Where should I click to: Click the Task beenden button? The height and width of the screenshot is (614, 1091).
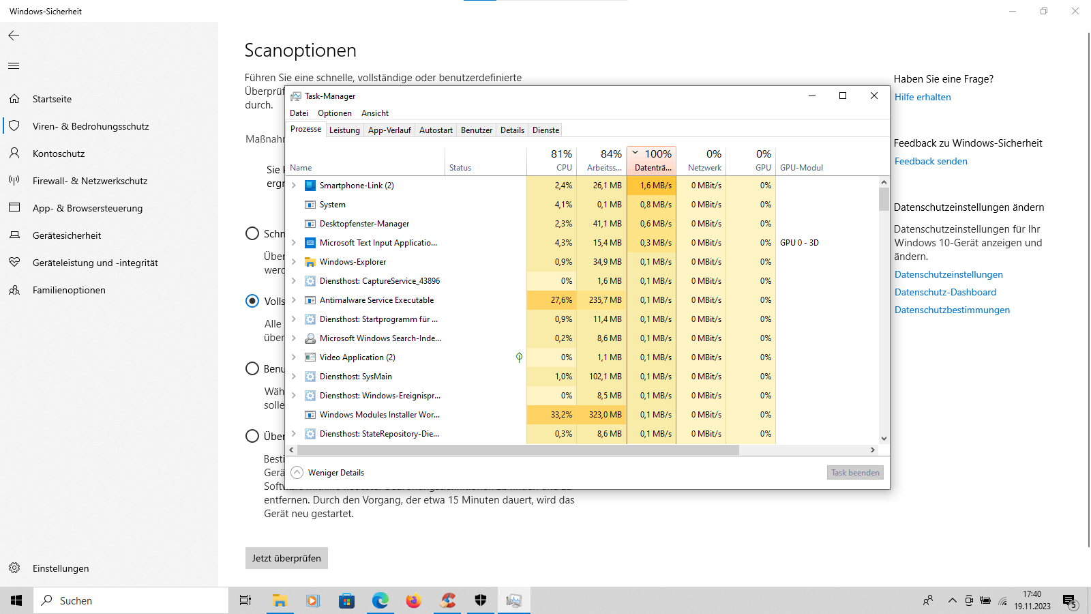[855, 473]
